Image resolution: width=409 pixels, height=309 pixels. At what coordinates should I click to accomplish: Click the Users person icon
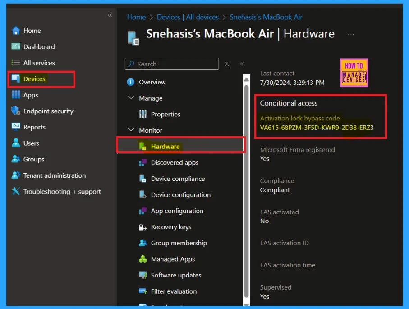point(16,143)
